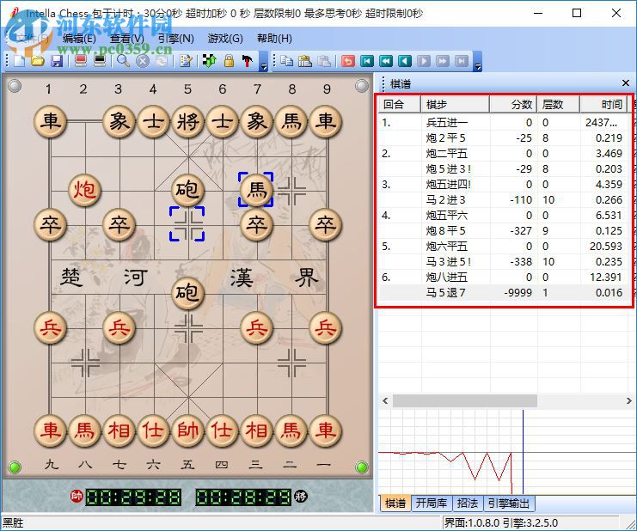Click the black 將 piece on the top row

click(187, 121)
